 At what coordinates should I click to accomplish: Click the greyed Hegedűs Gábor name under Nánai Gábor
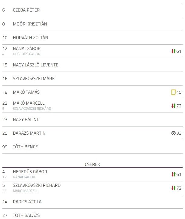pos(27,54)
